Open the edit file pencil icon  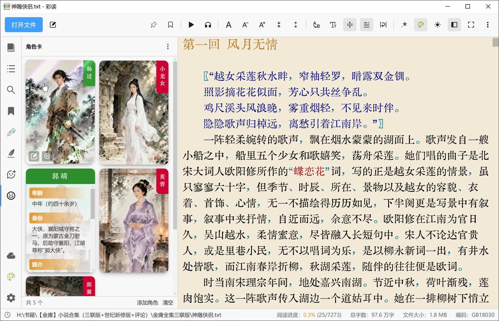(x=53, y=25)
